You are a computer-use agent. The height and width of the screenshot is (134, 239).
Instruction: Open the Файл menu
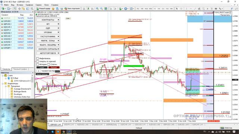pos(6,5)
